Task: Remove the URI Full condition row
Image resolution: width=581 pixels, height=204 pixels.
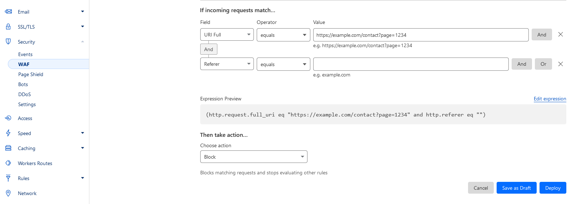Action: pos(561,35)
